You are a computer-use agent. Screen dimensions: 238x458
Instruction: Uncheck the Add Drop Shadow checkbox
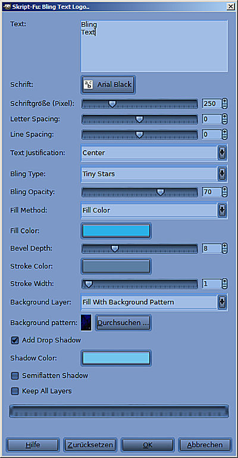[15, 341]
